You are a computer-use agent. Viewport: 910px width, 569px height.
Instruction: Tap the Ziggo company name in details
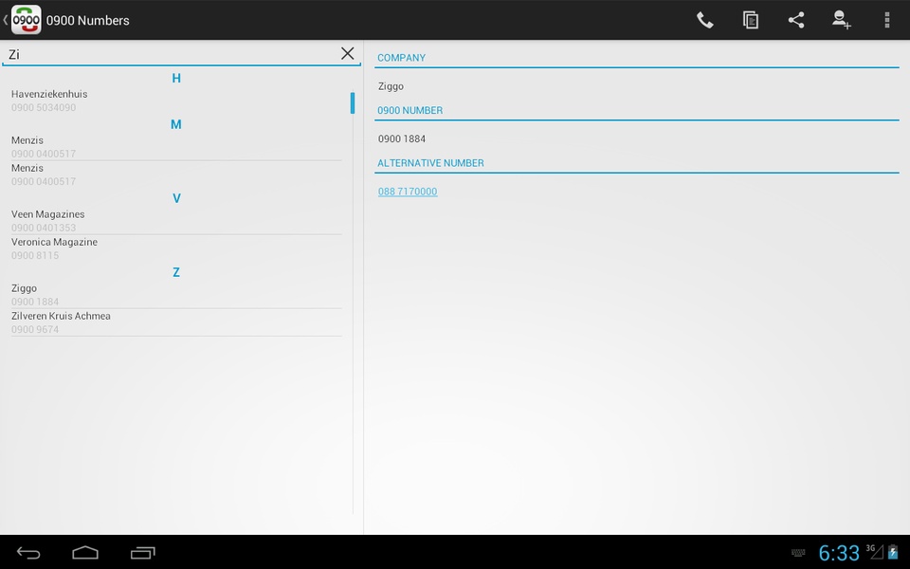(x=391, y=86)
